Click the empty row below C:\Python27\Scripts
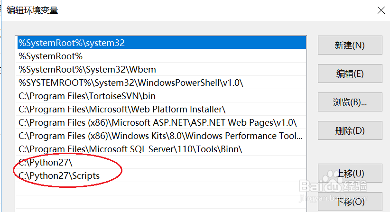This screenshot has height=212, width=390. (x=160, y=189)
